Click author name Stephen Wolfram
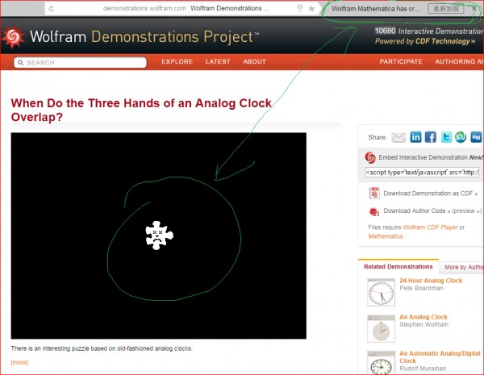This screenshot has width=484, height=375. (423, 325)
